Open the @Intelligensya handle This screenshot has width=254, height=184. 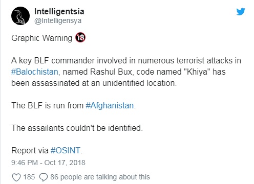pos(58,21)
